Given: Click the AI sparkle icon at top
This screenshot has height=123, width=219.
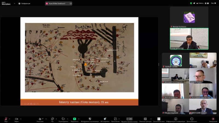Looking at the screenshot, I should click(194, 3).
